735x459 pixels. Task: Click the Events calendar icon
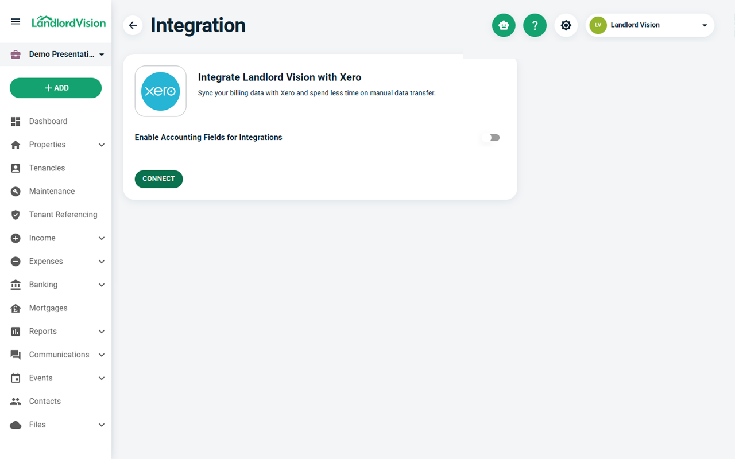click(x=16, y=378)
